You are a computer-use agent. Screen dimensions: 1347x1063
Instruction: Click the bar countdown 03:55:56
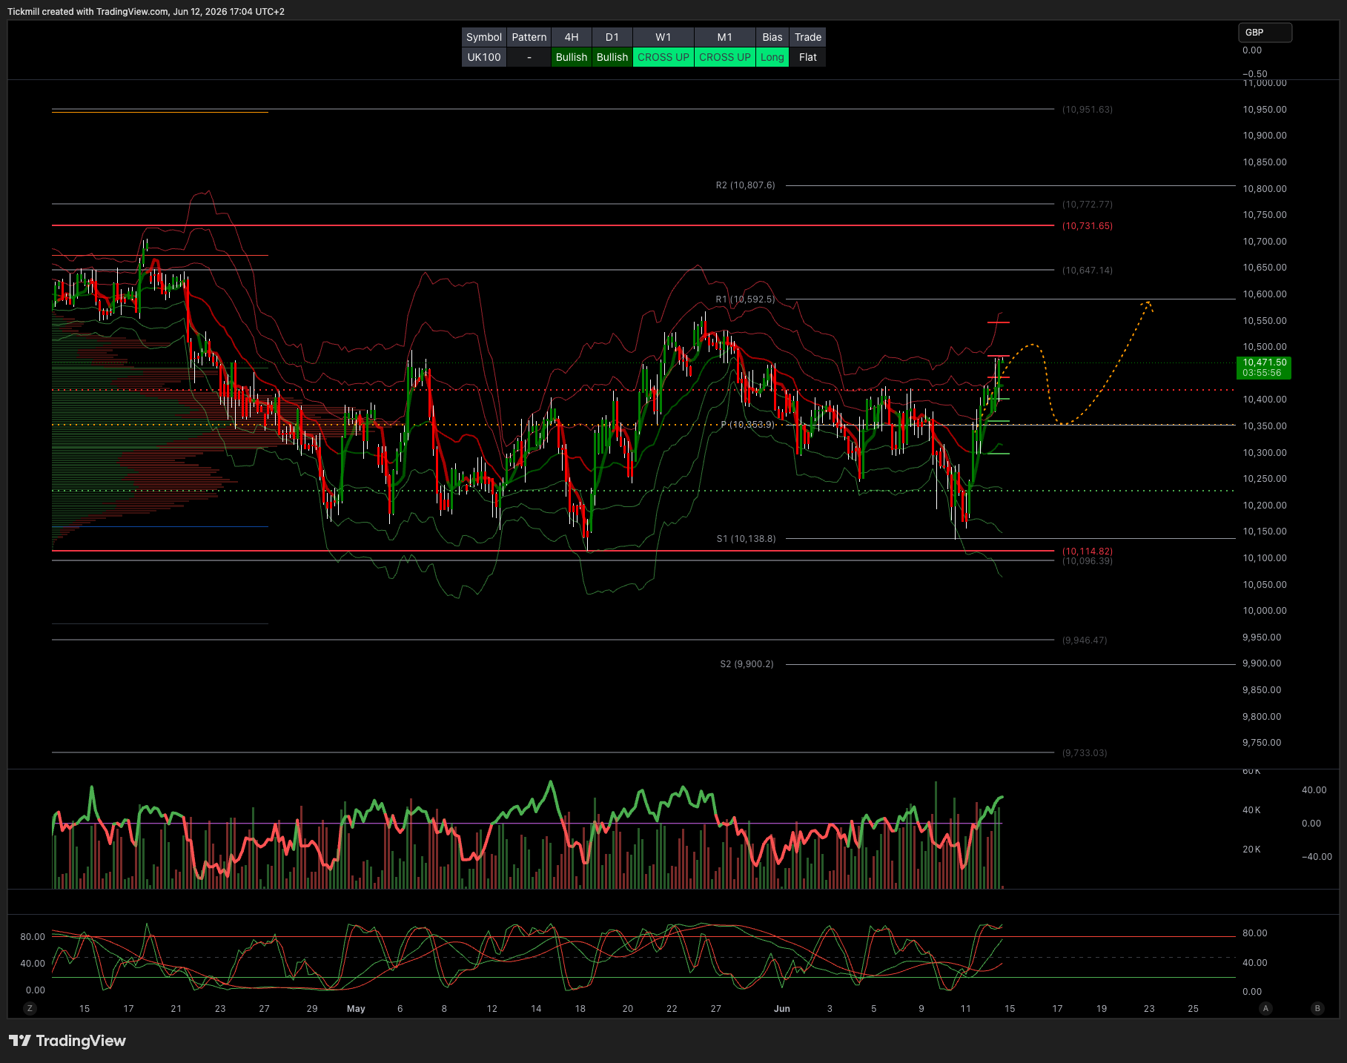pos(1262,373)
